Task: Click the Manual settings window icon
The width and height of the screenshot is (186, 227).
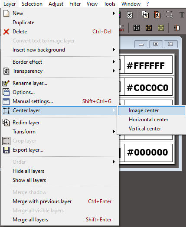Action: pyautogui.click(x=6, y=101)
